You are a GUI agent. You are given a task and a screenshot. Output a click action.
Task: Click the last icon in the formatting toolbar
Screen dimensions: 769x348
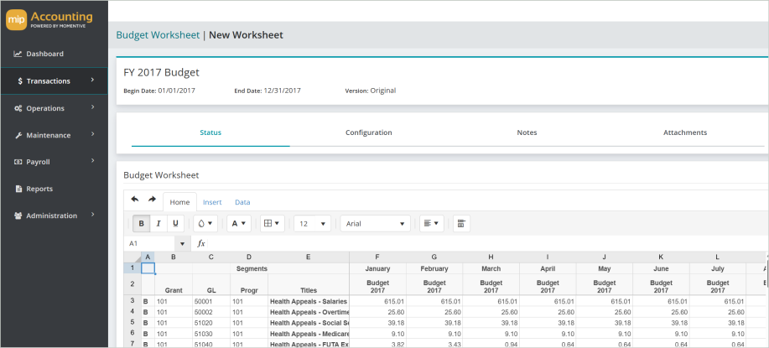pyautogui.click(x=461, y=223)
